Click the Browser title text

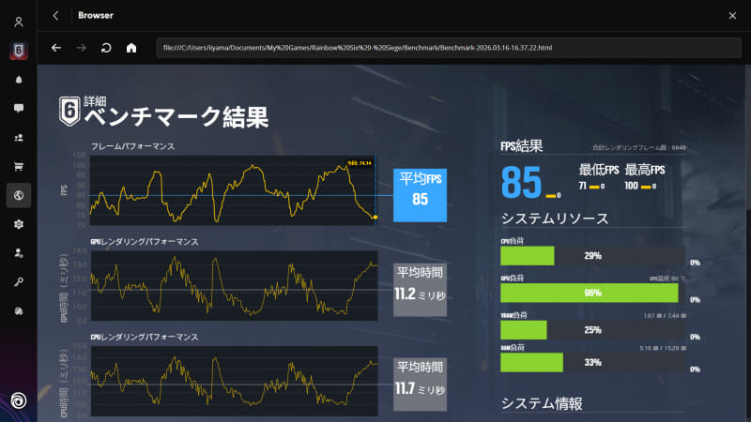click(96, 15)
